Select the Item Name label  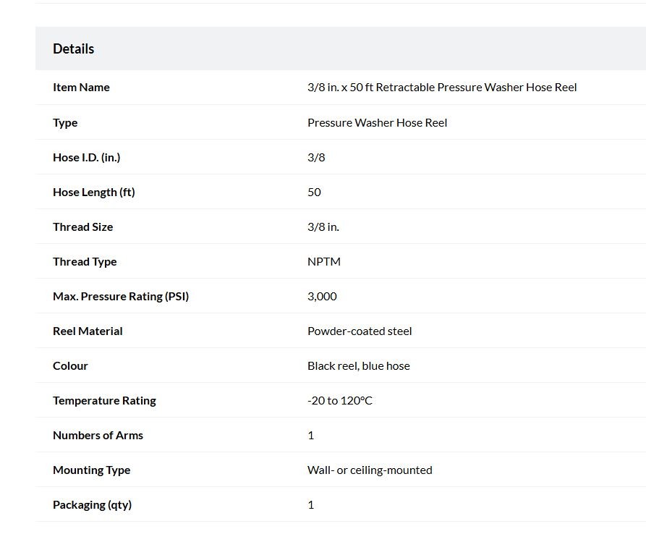(x=81, y=88)
